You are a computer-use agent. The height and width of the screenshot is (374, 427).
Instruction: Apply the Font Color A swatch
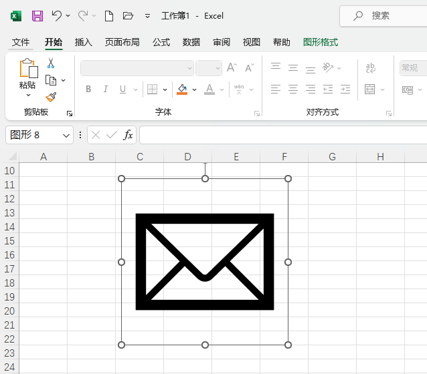pyautogui.click(x=209, y=89)
